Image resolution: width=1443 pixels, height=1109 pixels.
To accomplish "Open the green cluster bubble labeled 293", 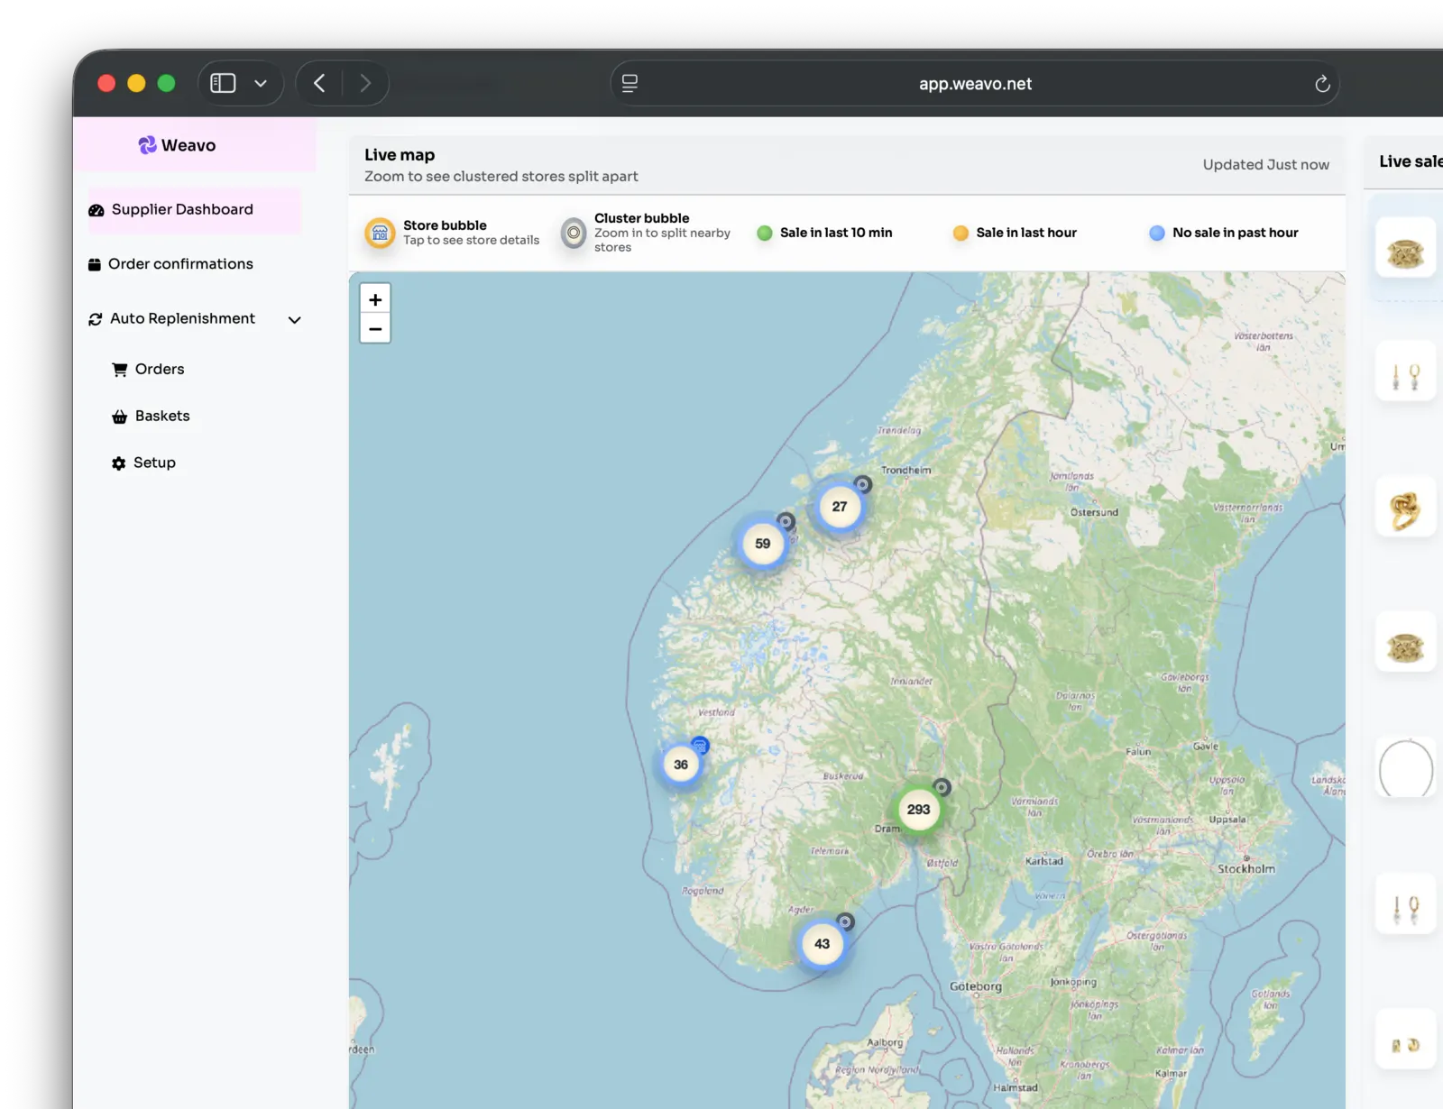I will [918, 810].
